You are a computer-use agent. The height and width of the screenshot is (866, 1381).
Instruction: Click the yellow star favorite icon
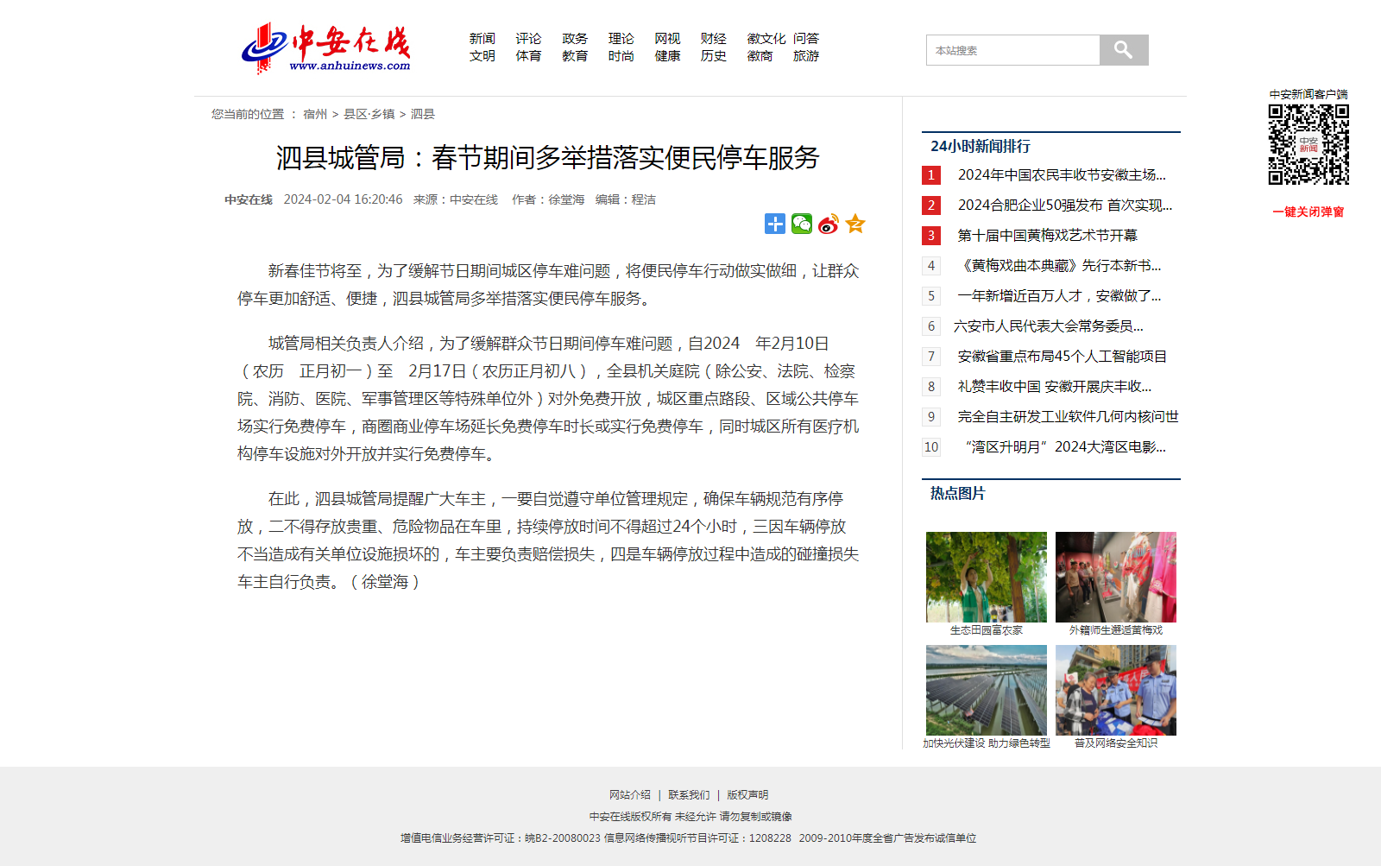(x=855, y=224)
